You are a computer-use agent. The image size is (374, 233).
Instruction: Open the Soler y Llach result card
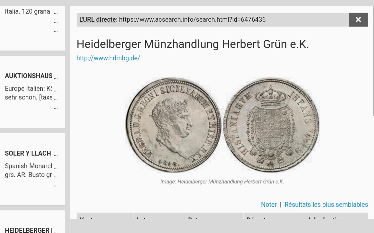coord(32,169)
